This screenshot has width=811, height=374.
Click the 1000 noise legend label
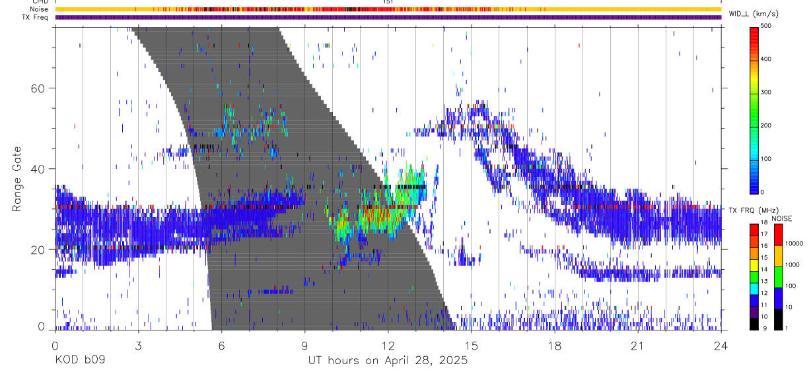point(792,265)
